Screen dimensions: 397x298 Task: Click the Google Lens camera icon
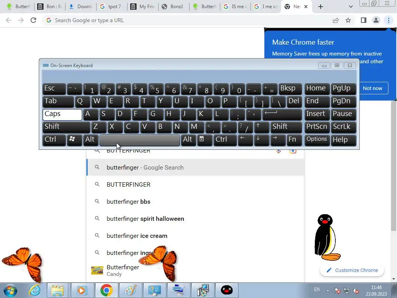click(293, 151)
